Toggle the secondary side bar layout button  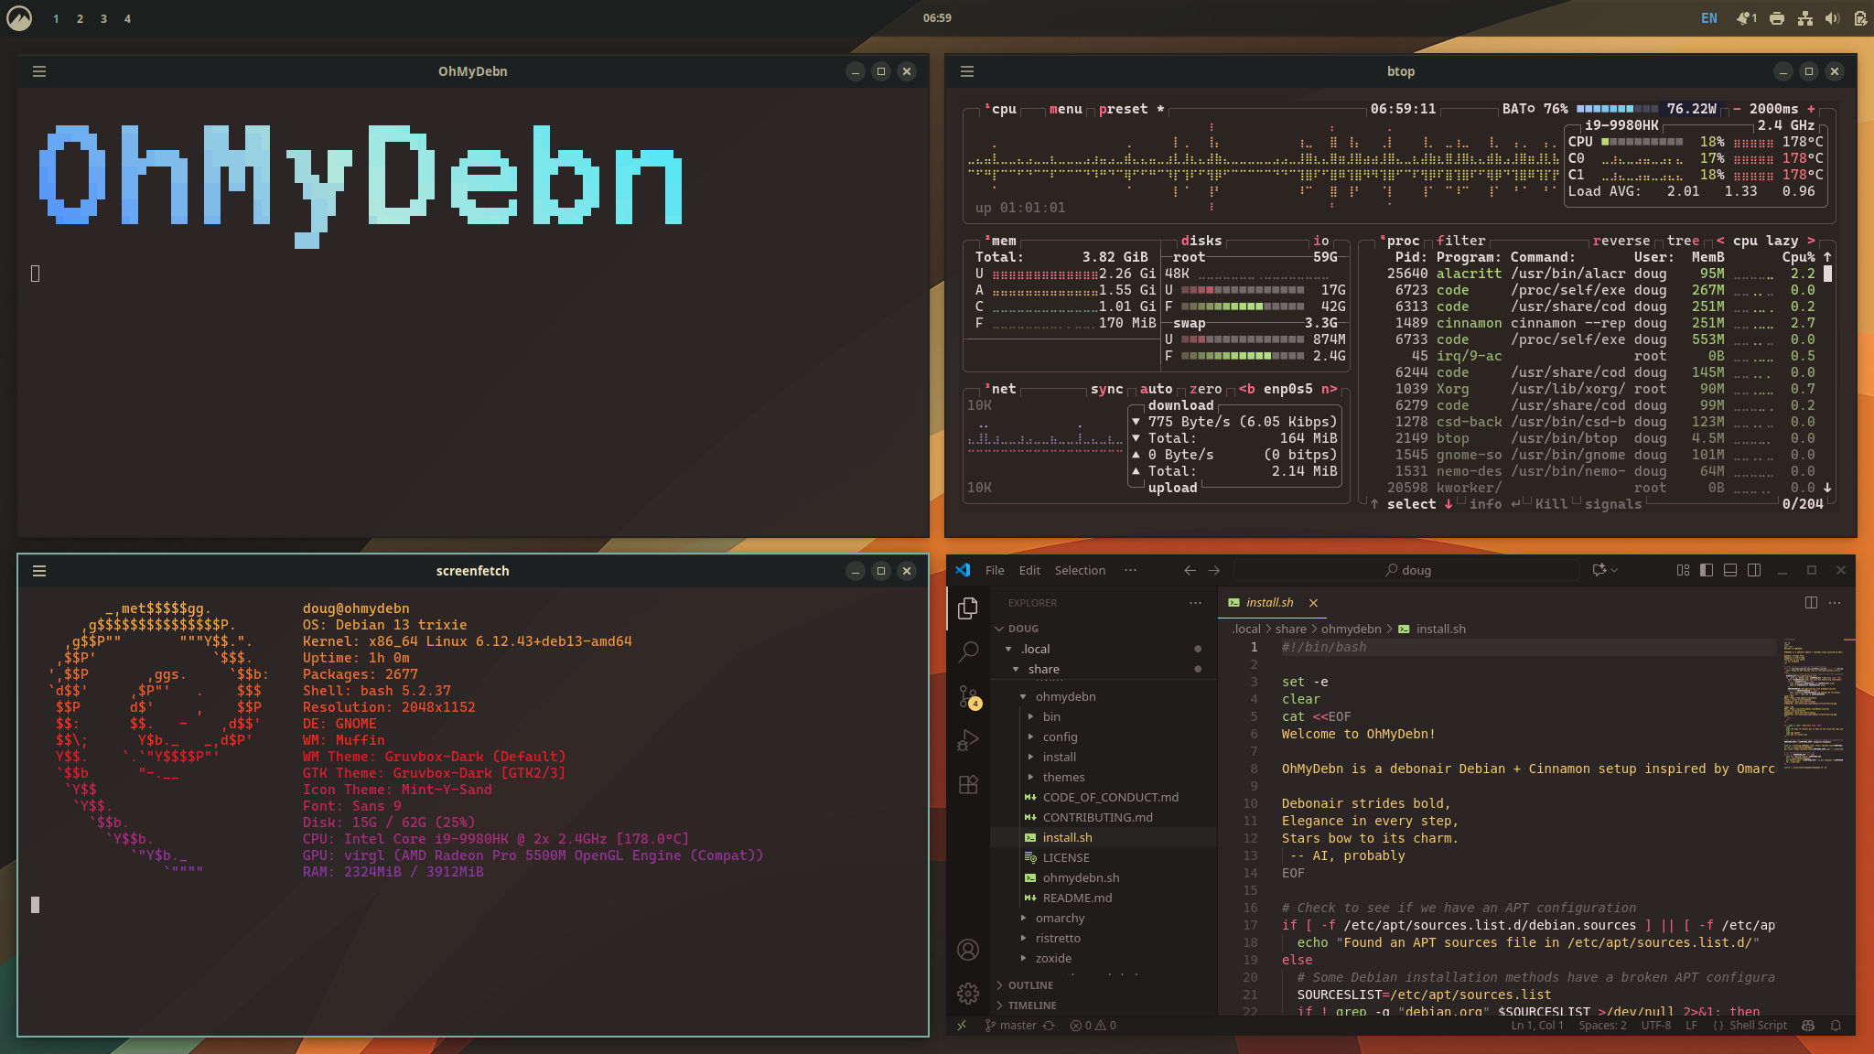tap(1754, 570)
